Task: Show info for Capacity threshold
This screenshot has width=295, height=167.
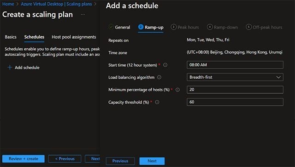Action: [x=157, y=102]
